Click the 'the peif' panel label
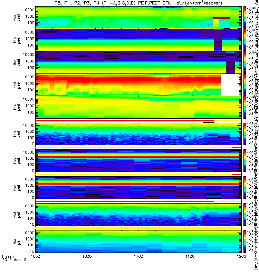This screenshot has width=259, height=276. click(x=17, y=241)
